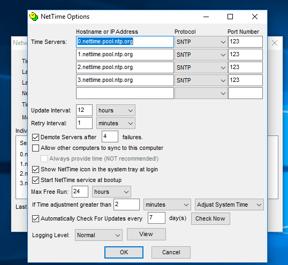288x265 pixels.
Task: Click Check Now for updates
Action: 210,218
